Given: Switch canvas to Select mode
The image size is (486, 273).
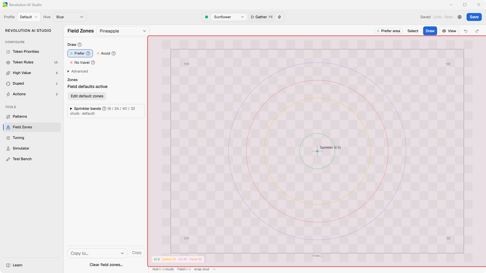Looking at the screenshot, I should [x=413, y=31].
